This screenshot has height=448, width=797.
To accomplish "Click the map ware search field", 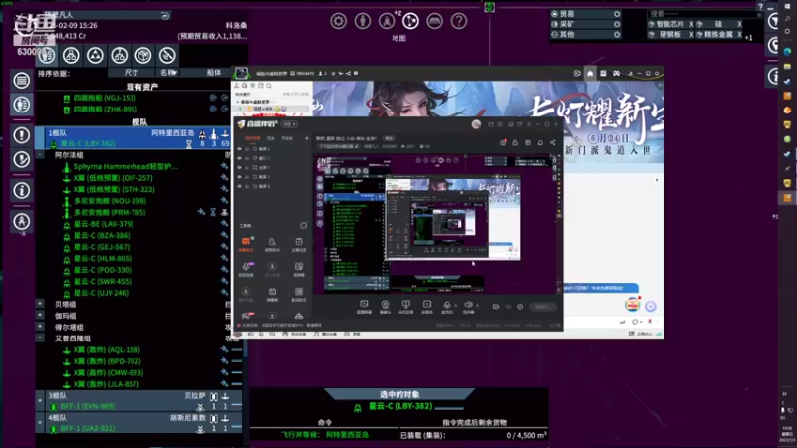I will (x=703, y=14).
